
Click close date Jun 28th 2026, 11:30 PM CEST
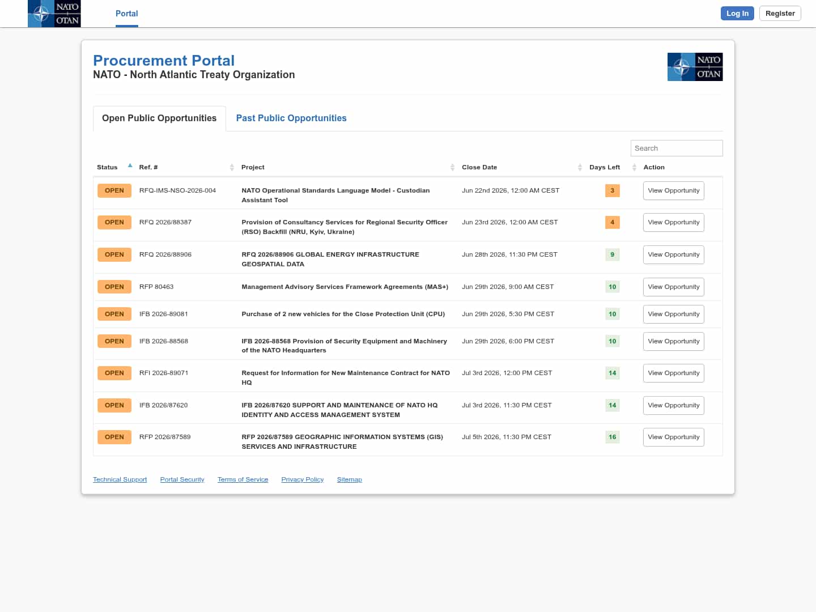pos(509,255)
